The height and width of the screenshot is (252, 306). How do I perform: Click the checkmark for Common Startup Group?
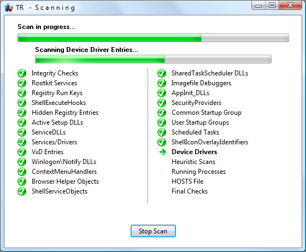point(162,113)
